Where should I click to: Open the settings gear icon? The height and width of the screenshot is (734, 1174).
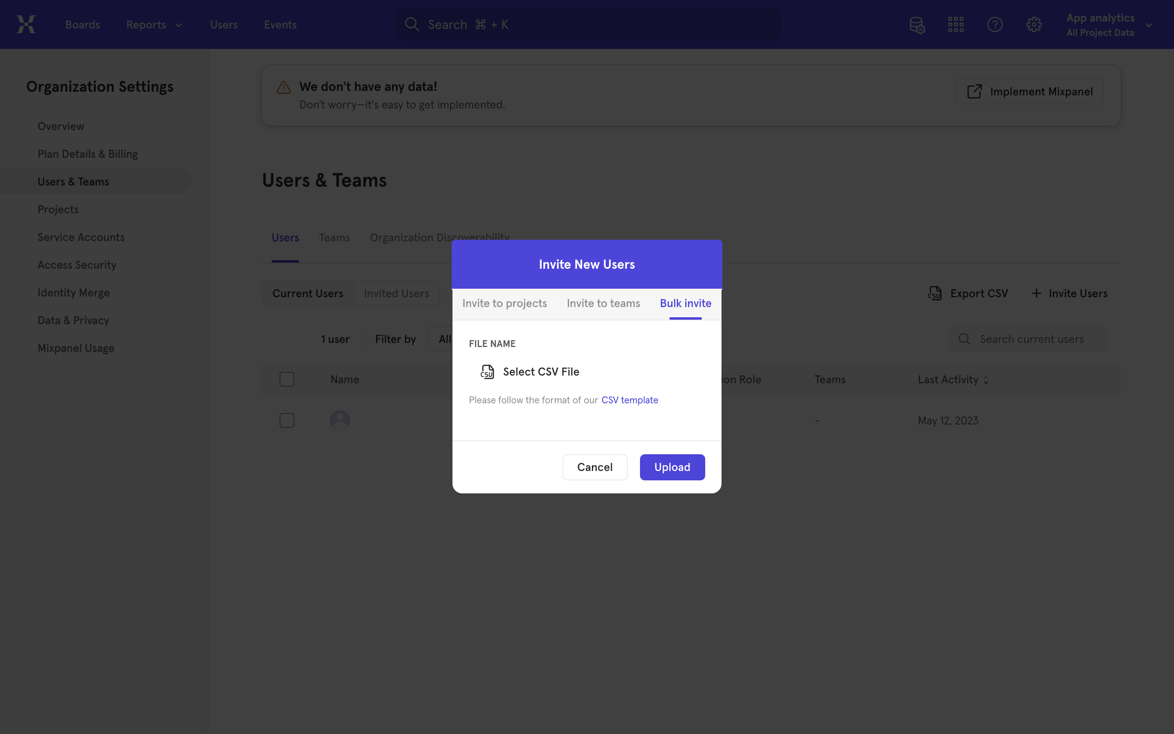(x=1034, y=24)
